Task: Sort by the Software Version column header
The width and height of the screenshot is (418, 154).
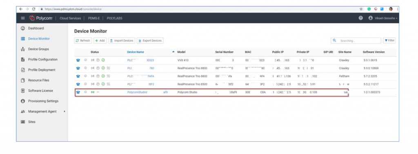Action: (x=374, y=52)
